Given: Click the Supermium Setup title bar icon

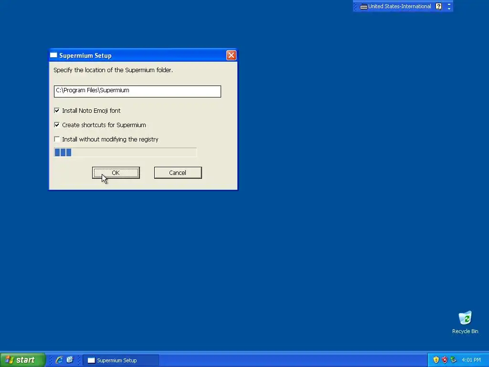Looking at the screenshot, I should pos(53,55).
